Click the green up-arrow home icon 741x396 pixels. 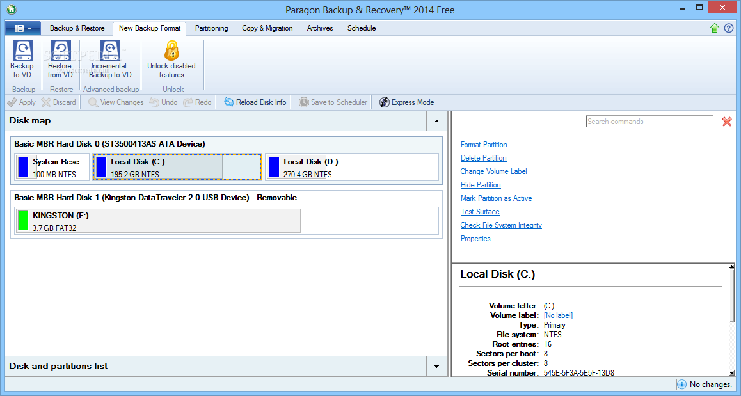pyautogui.click(x=715, y=28)
